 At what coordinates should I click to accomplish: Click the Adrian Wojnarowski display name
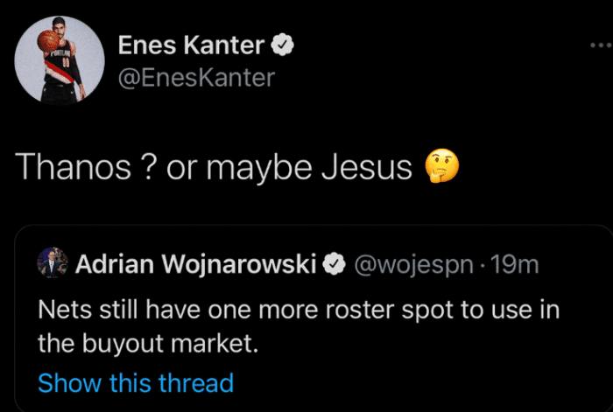click(196, 264)
